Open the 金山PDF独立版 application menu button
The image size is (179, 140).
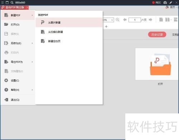coord(15,8)
